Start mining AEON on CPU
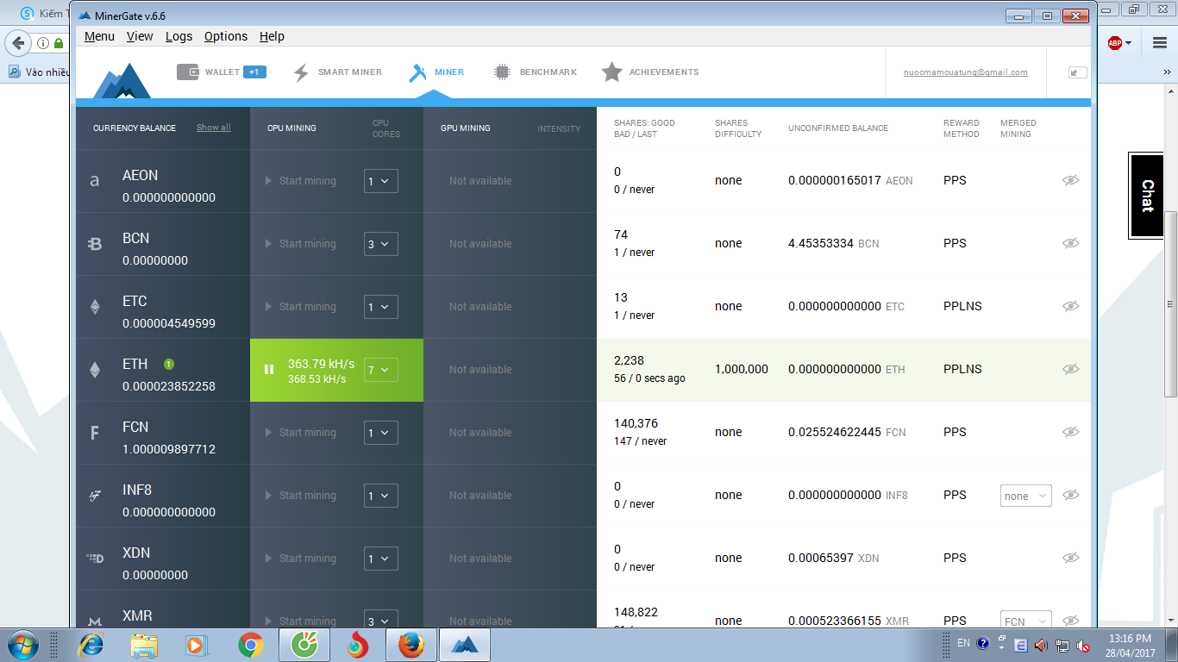The width and height of the screenshot is (1178, 662). click(x=301, y=181)
